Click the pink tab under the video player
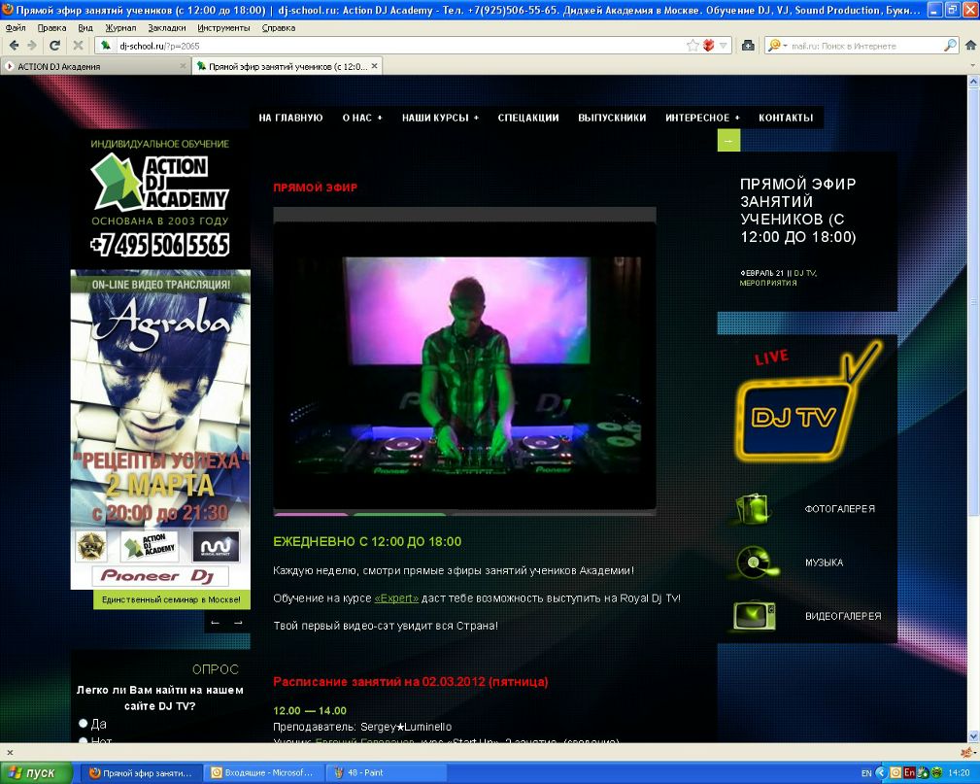The image size is (980, 784). click(x=311, y=514)
